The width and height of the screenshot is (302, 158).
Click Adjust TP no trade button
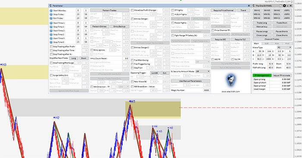click(x=282, y=75)
